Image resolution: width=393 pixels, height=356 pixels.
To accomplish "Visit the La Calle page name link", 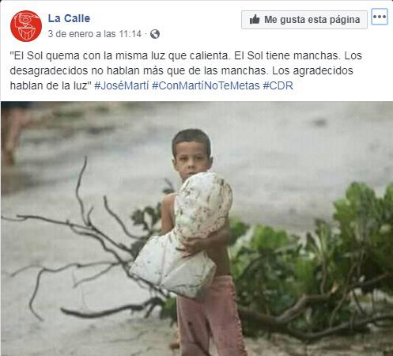I will pyautogui.click(x=69, y=18).
